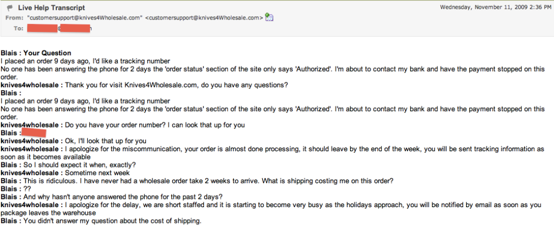Click the 'Sometime next week' reply

pyautogui.click(x=66, y=173)
